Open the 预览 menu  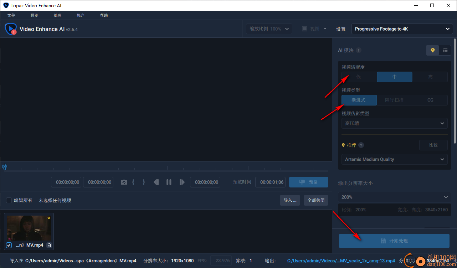coord(35,15)
